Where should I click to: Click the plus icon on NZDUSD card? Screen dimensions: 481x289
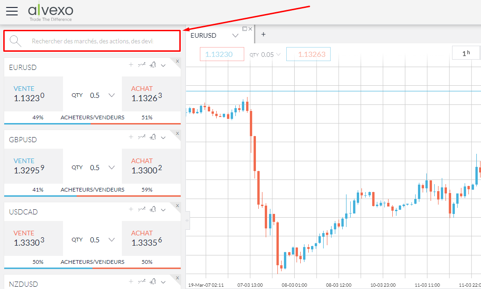tap(131, 282)
